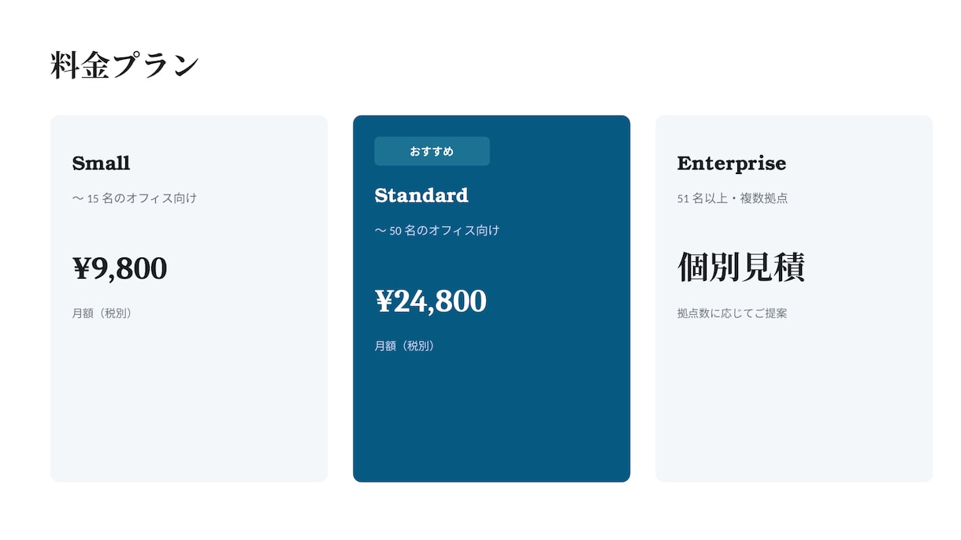Viewport: 961px width, 540px height.
Task: Click the 51名以上・複数拠点 description
Action: pos(733,198)
